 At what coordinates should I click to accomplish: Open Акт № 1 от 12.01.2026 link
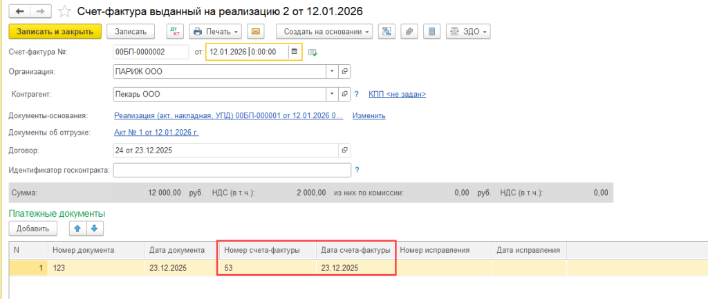tap(156, 133)
